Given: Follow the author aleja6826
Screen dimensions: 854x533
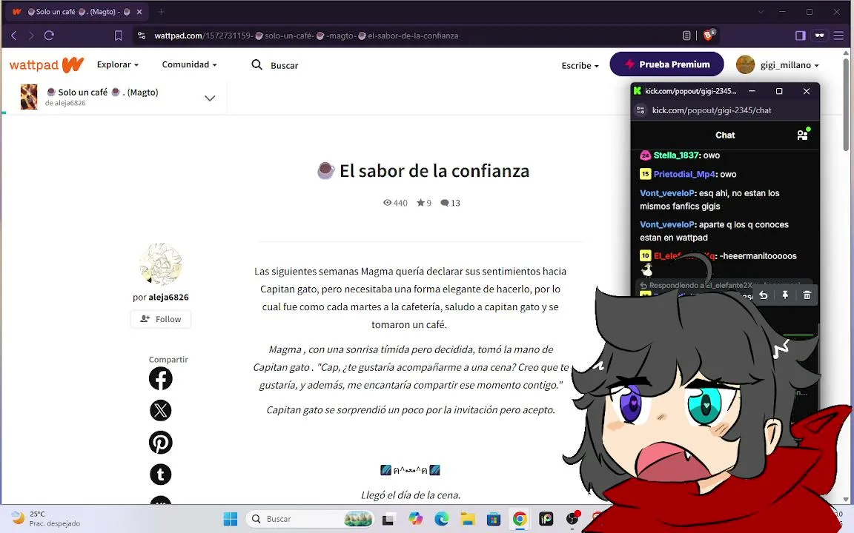Looking at the screenshot, I should pos(161,319).
